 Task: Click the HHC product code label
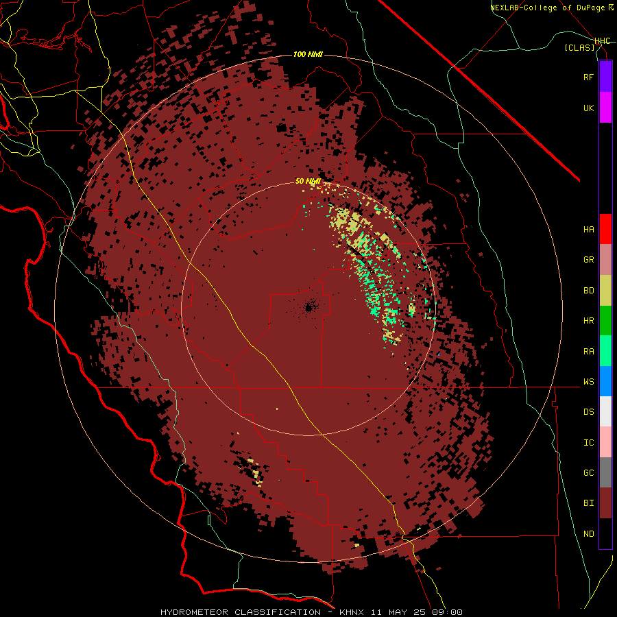(x=603, y=41)
